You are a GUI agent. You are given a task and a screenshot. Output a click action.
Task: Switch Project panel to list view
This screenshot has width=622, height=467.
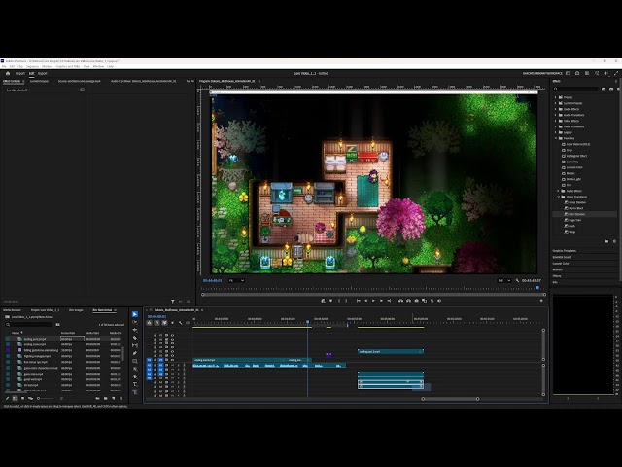[16, 398]
